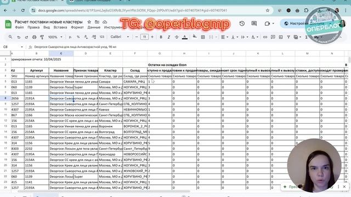Open the zoom 100% dropdown

55,37
